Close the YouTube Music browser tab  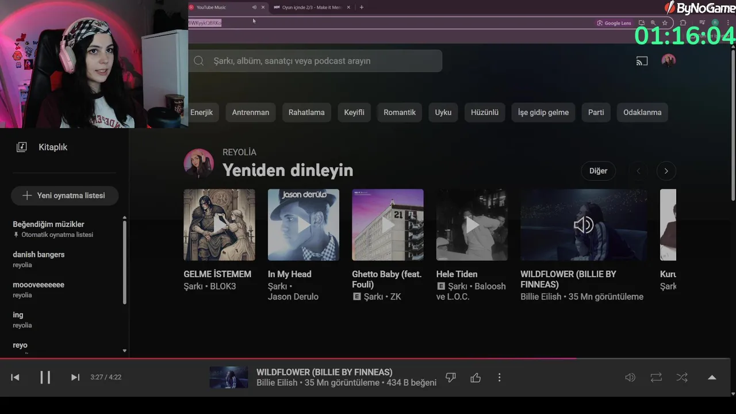click(263, 7)
